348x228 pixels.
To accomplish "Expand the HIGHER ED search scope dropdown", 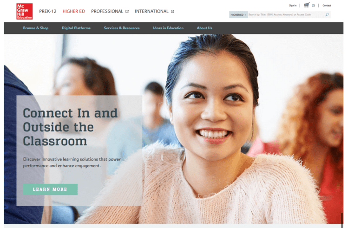I will click(238, 15).
